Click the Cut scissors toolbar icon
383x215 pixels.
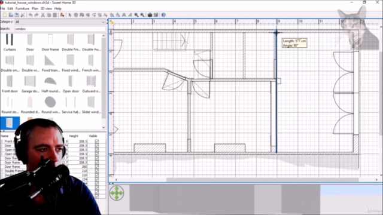click(42, 15)
